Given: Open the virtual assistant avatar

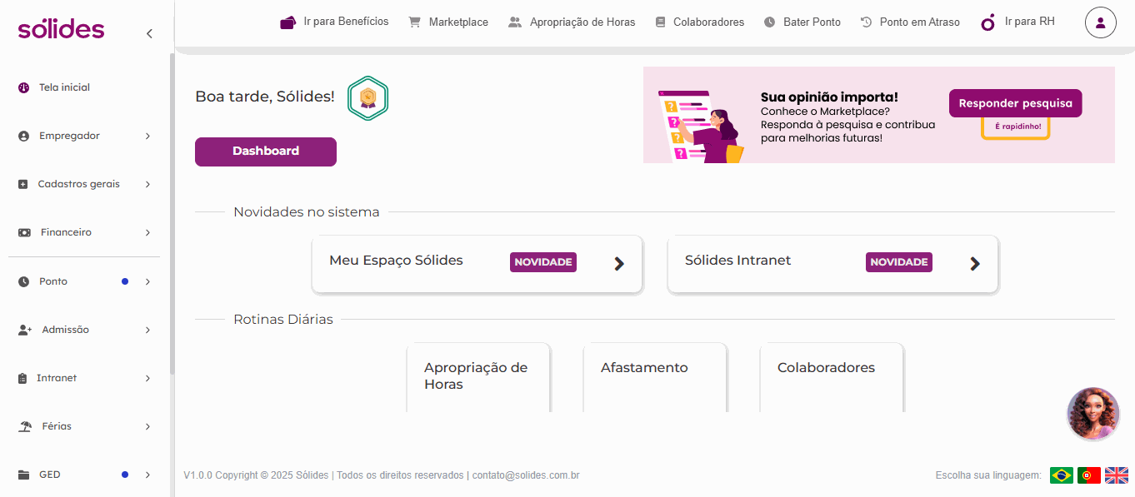Looking at the screenshot, I should point(1093,414).
